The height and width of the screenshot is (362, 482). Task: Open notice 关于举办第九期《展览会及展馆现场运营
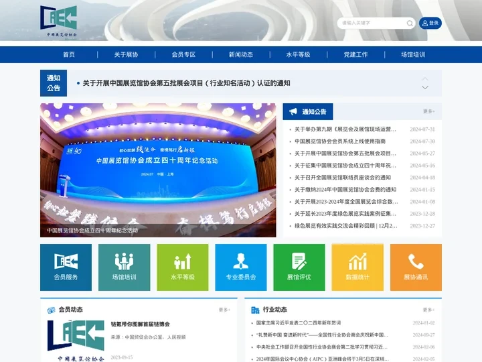345,129
